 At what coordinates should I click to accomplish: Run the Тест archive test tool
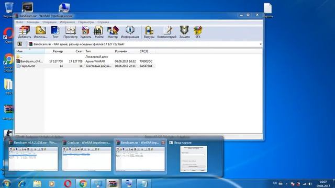point(55,32)
